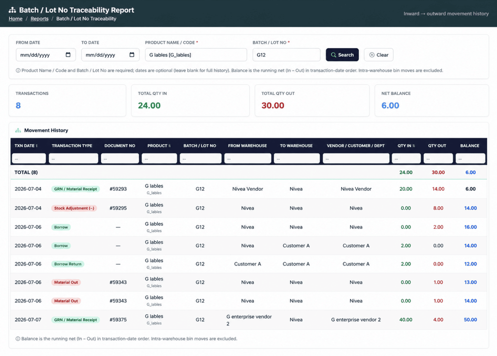
Task: Click the info icon before the required-fields note
Action: [x=18, y=71]
